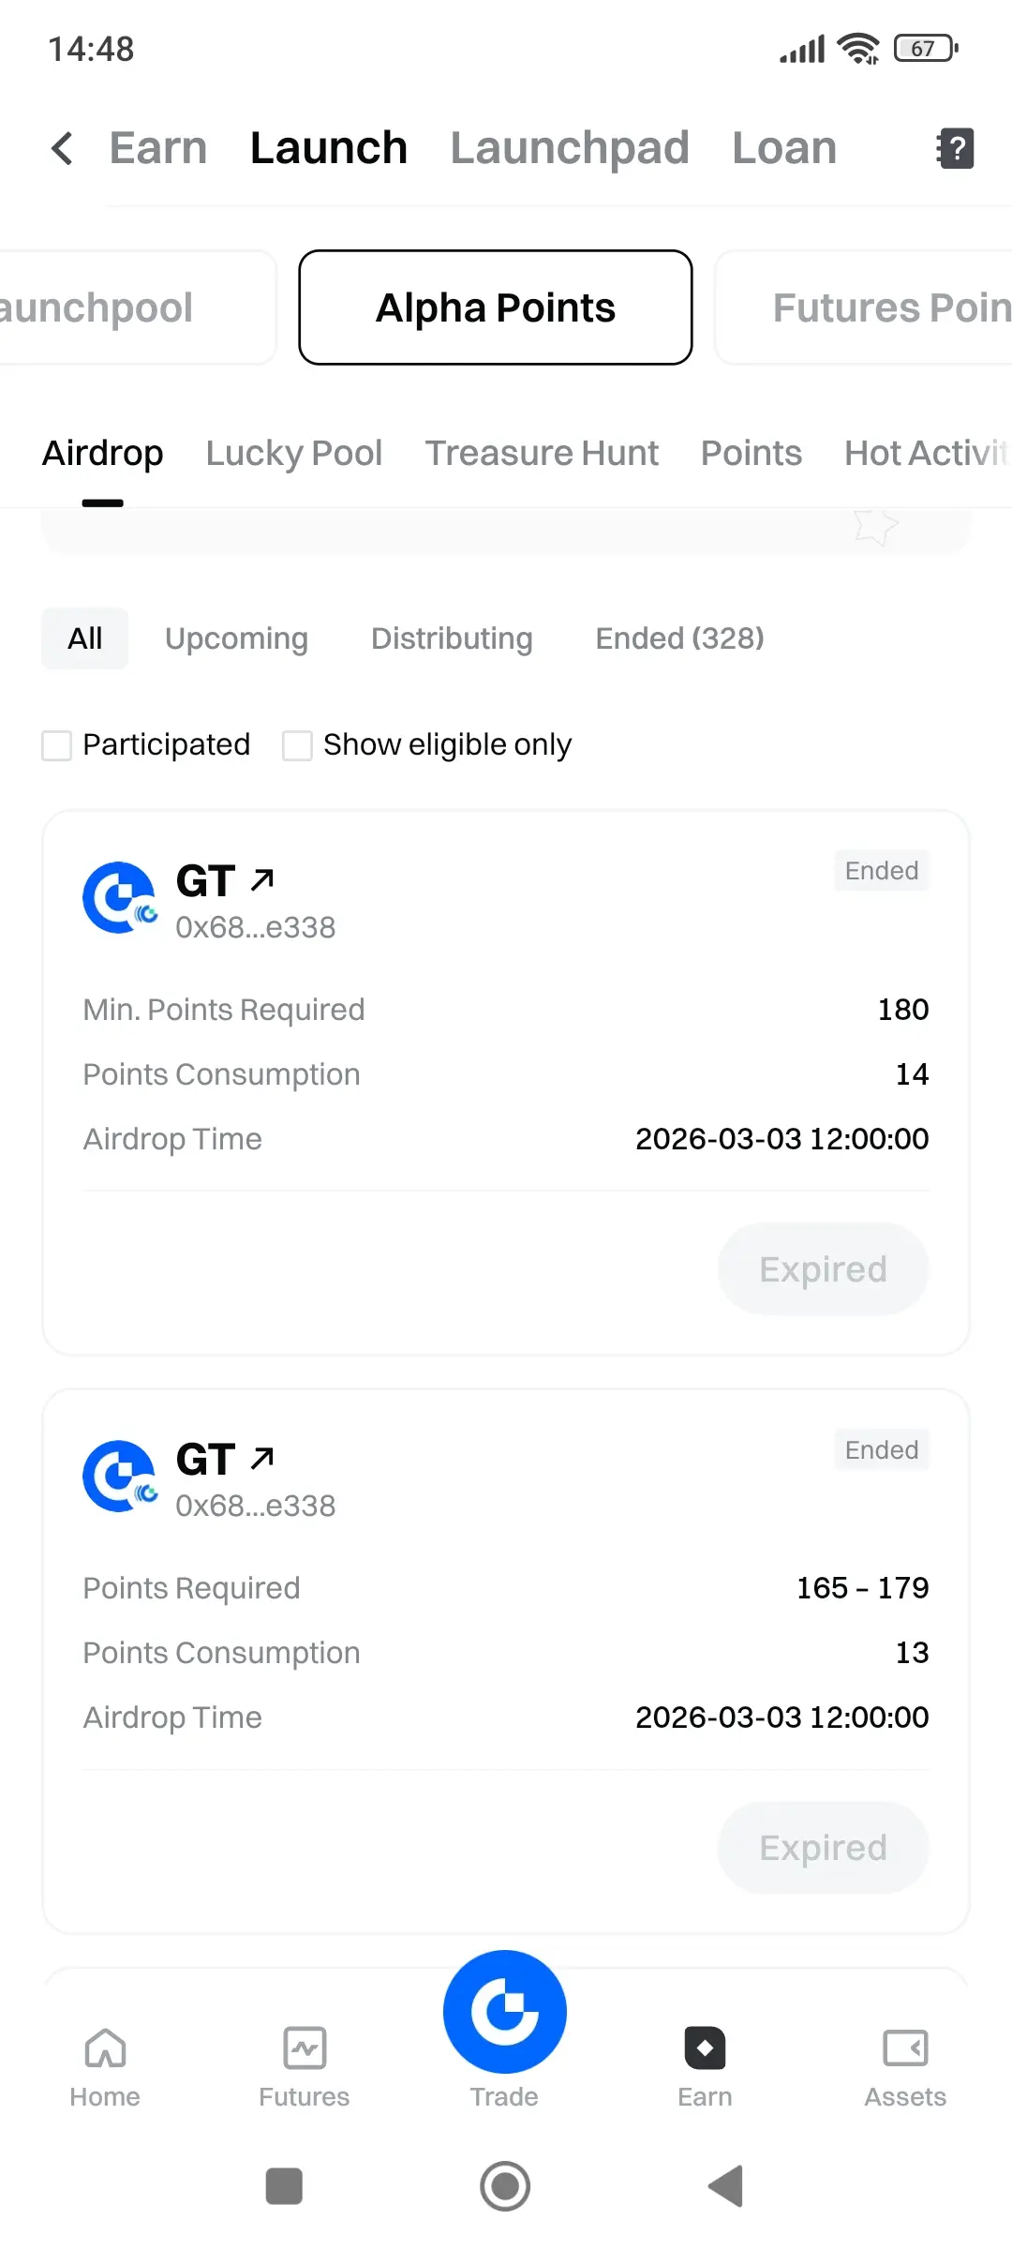Viewport: 1012px width, 2250px height.
Task: Tap the back arrow in header
Action: pyautogui.click(x=62, y=148)
